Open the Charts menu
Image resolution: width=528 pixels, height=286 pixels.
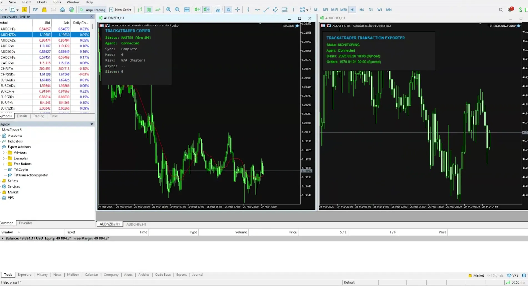pyautogui.click(x=42, y=2)
